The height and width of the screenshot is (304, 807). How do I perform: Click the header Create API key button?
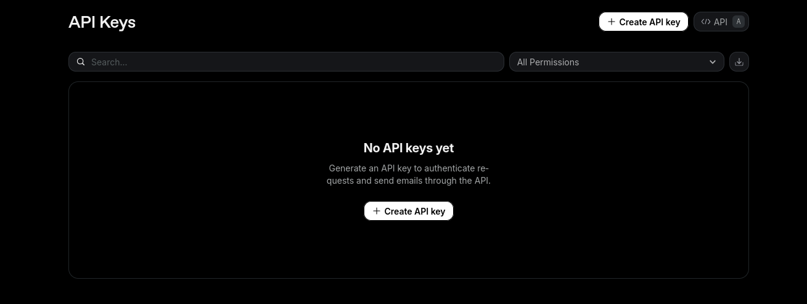[x=643, y=22]
